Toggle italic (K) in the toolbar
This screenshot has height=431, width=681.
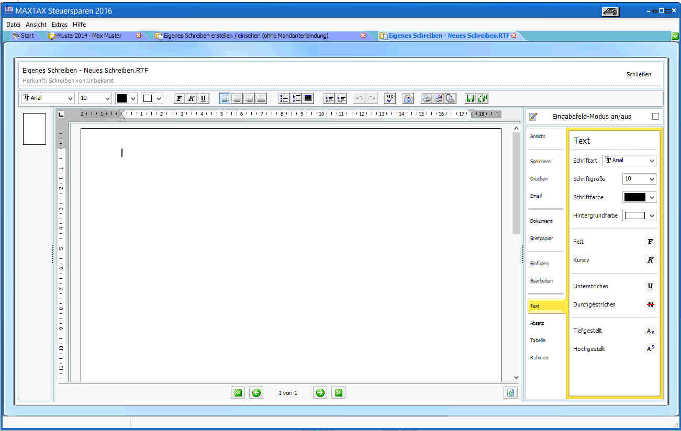192,98
